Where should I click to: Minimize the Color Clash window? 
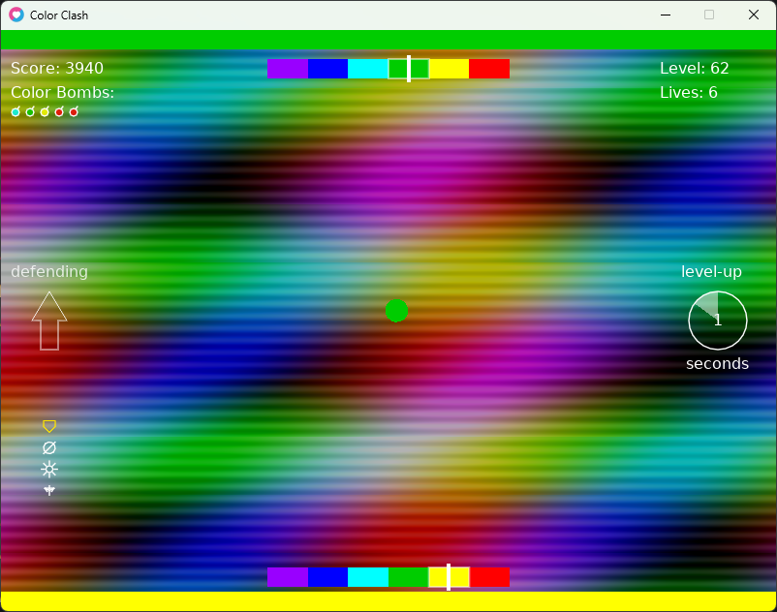click(x=666, y=15)
